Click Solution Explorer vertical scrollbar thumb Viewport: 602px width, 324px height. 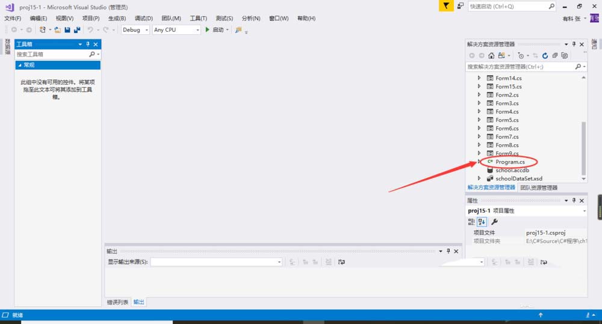pyautogui.click(x=583, y=147)
